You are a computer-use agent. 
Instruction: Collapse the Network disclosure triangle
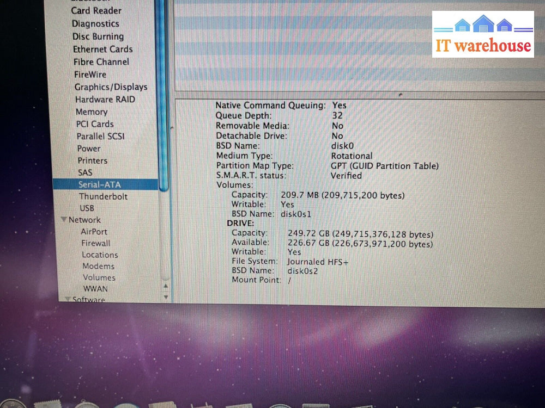[x=64, y=220]
